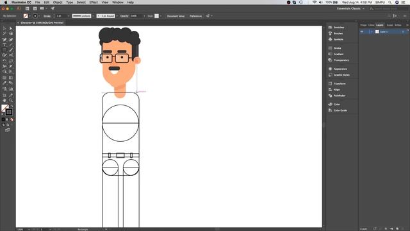410x231 pixels.
Task: Select the Hand tool
Action: [x=4, y=101]
